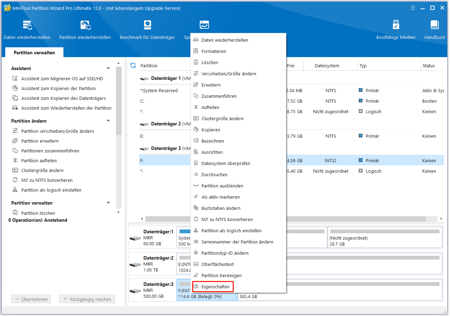Select FAT zu NTFS konvertieren in context menu

click(x=238, y=220)
